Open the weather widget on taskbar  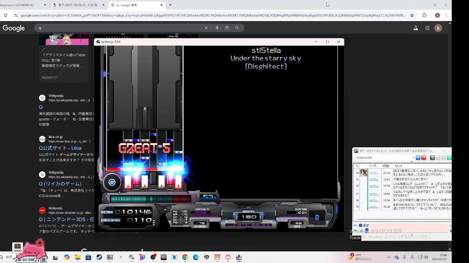[361, 257]
